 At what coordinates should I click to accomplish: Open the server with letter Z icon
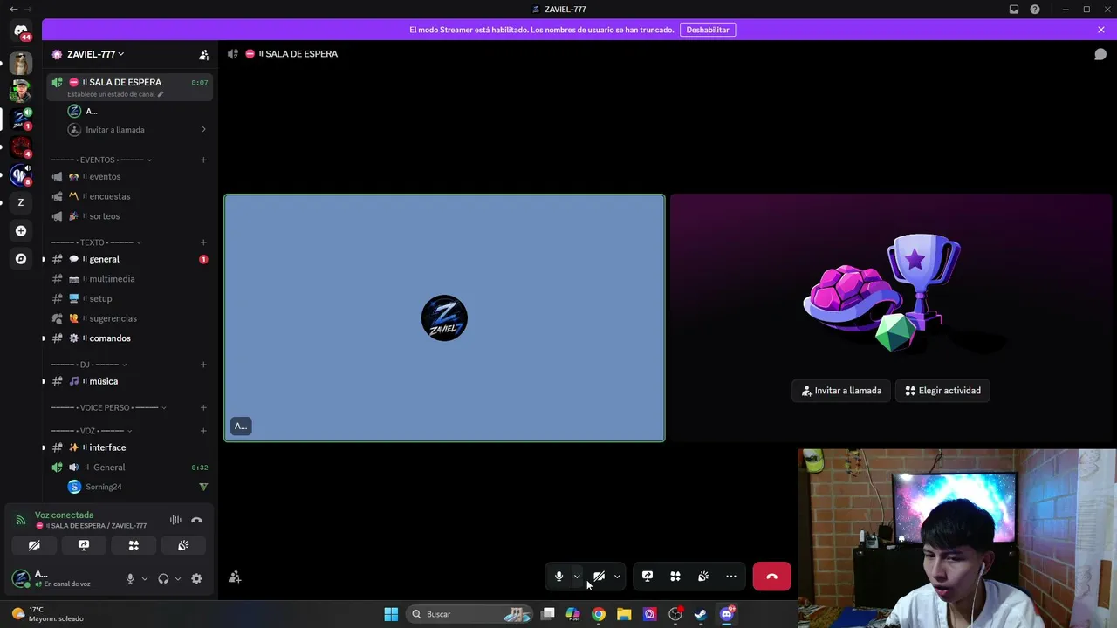point(21,202)
